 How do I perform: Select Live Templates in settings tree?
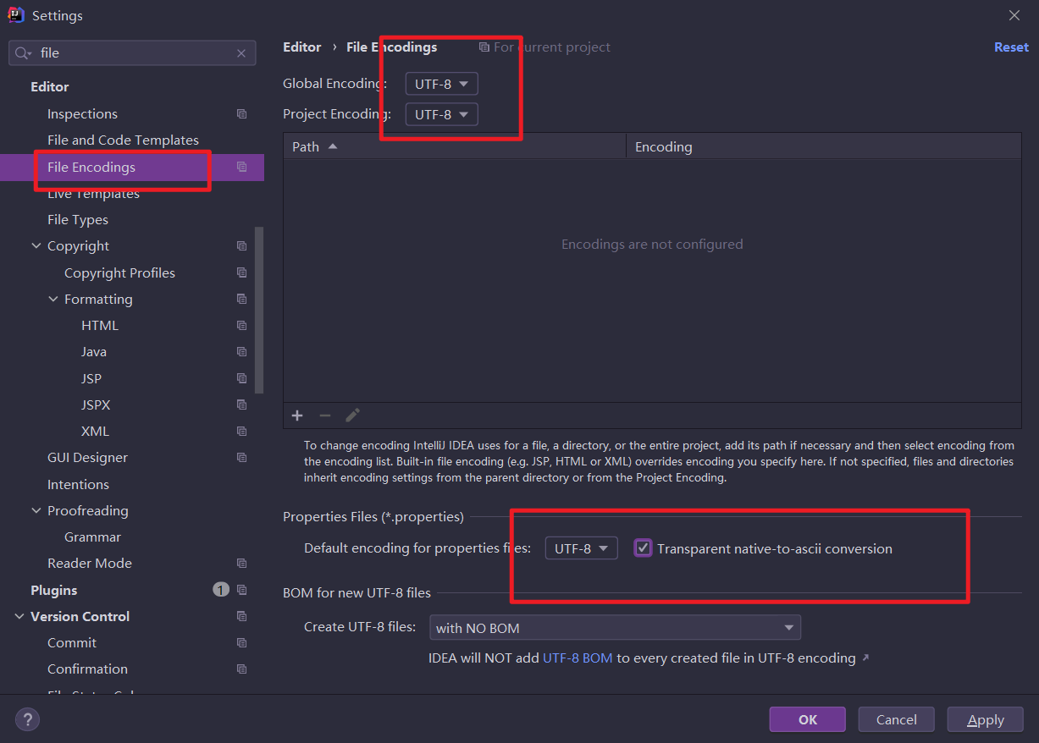point(93,194)
